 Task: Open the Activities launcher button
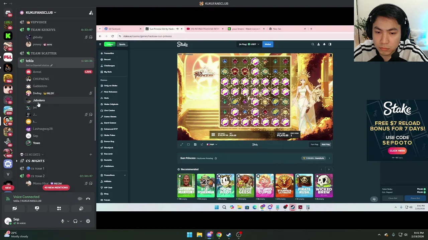(x=59, y=208)
